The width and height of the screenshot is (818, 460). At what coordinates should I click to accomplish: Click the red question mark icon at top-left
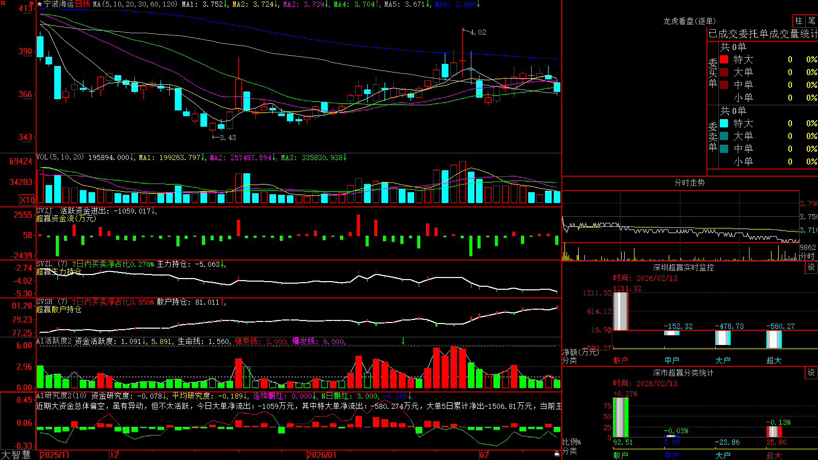click(31, 5)
